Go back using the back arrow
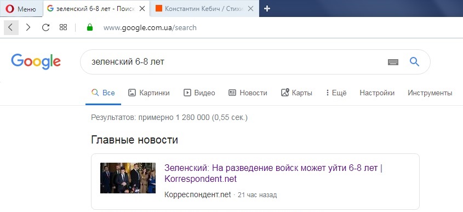 click(x=11, y=28)
